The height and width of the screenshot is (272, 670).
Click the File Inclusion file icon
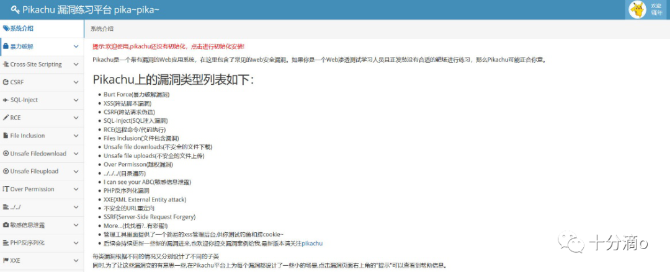6,135
